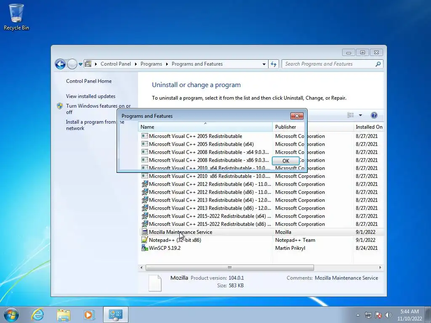
Task: Open Install a program from the network
Action: click(95, 125)
